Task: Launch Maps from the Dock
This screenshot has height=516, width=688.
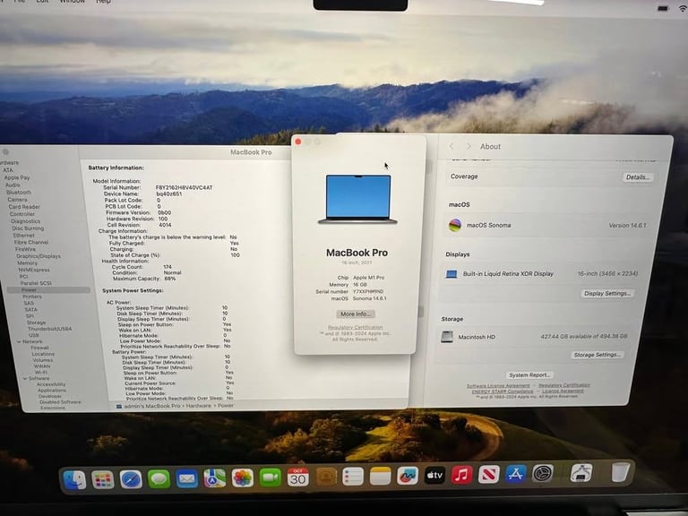Action: click(x=215, y=477)
